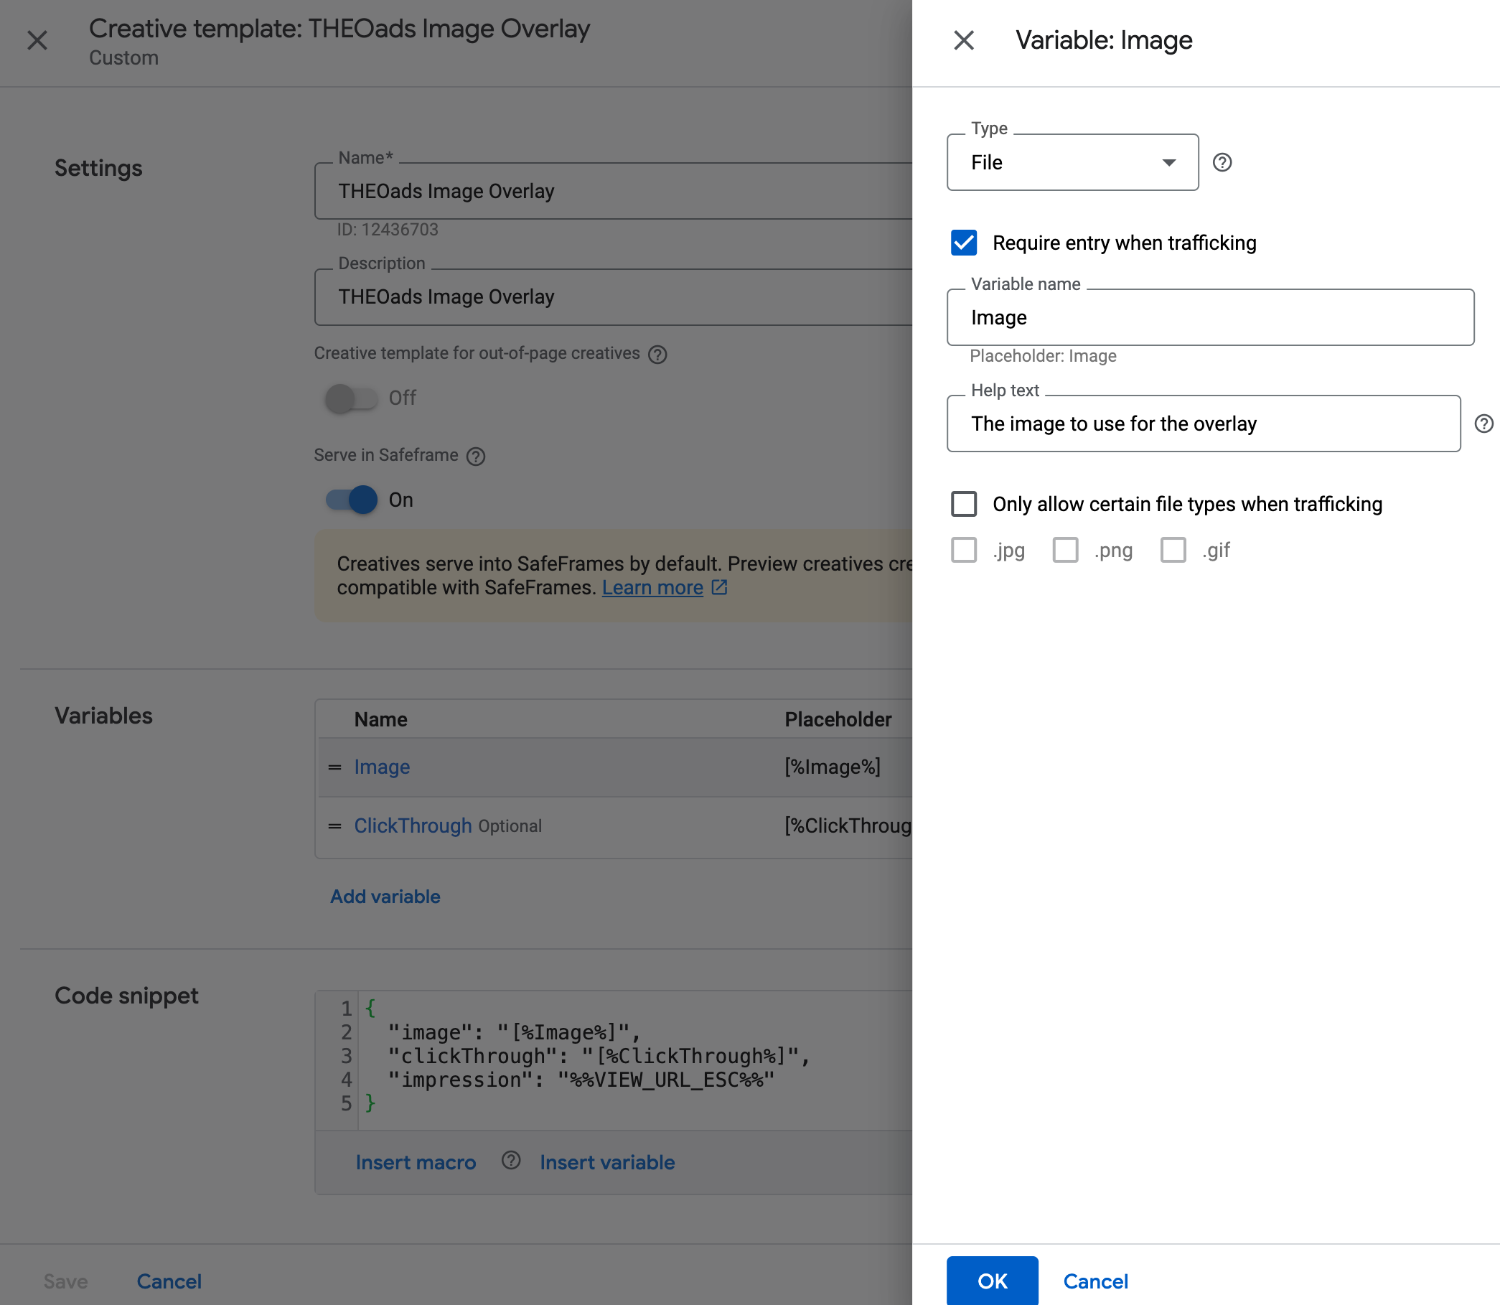Click Insert macro link
1500x1305 pixels.
point(416,1162)
